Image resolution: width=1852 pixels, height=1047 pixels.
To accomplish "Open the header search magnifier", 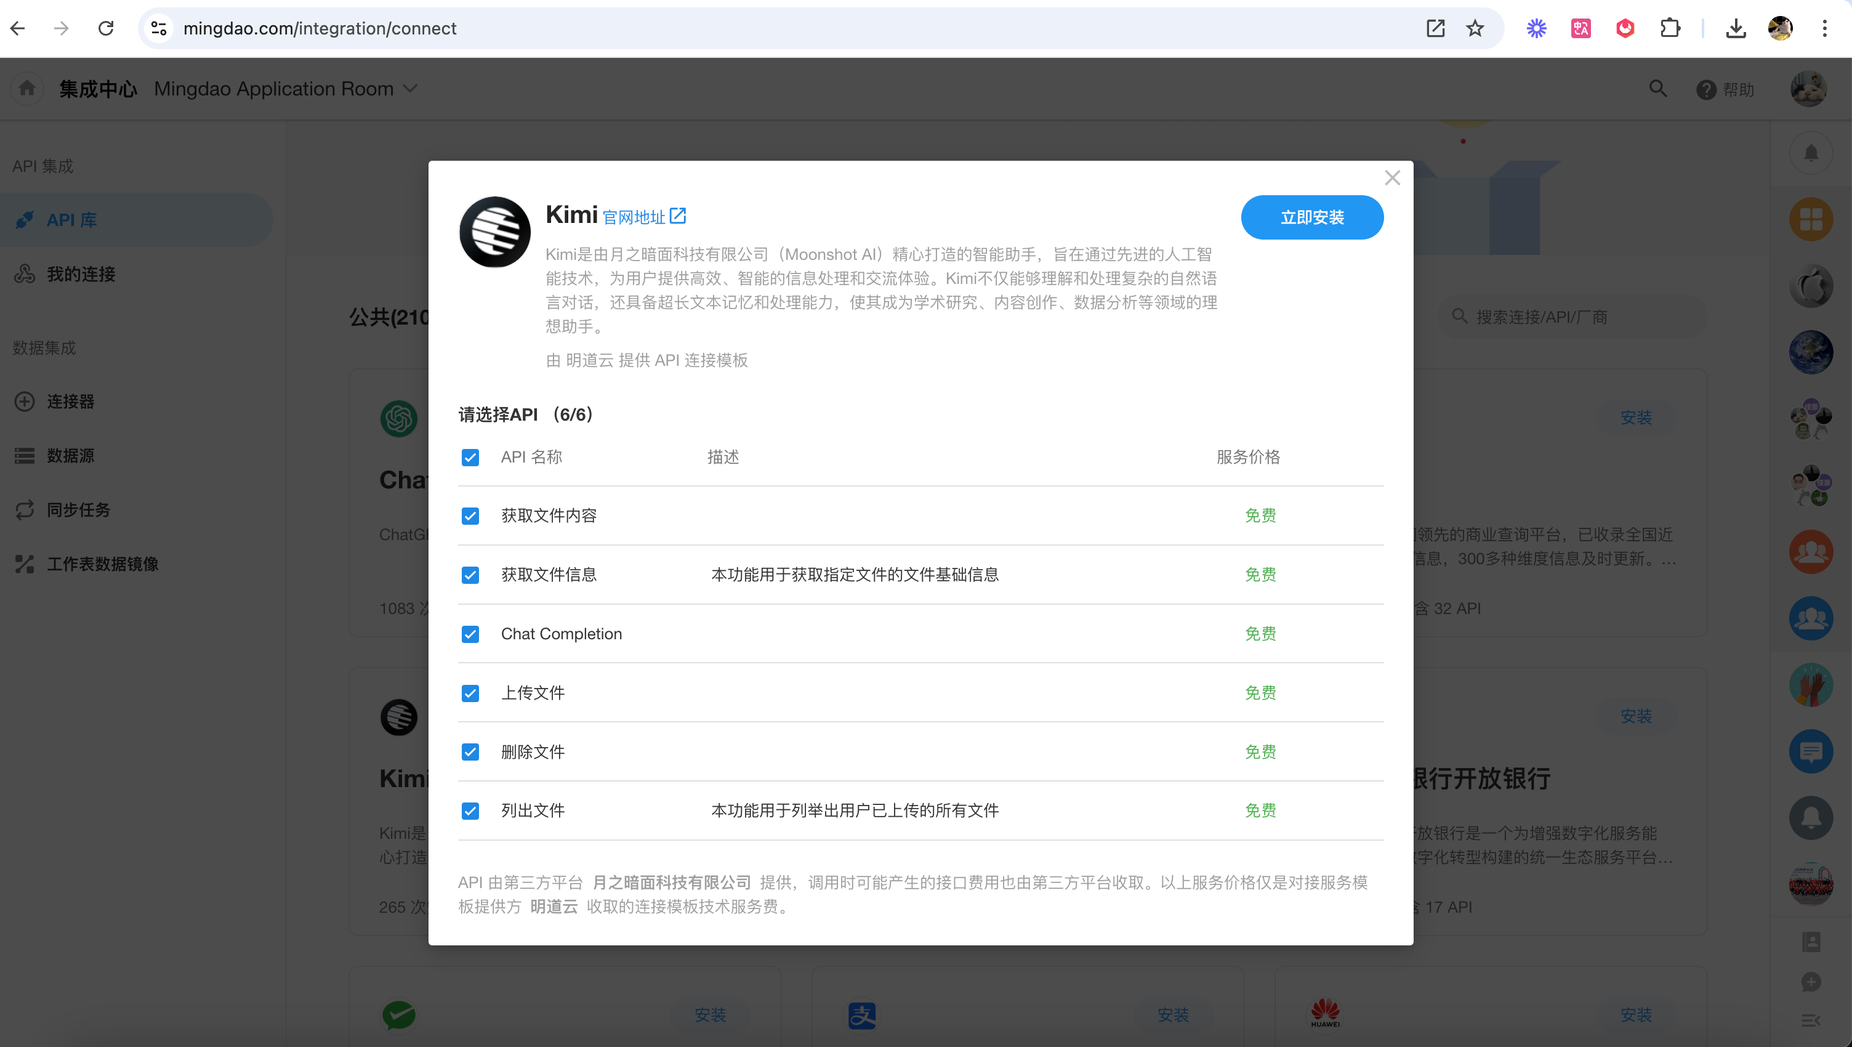I will [x=1657, y=89].
